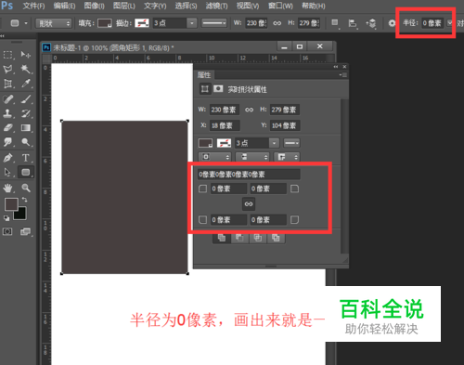Click the Combine Shapes button in the Properties panel
Screen dimensions: 464x365
(x=222, y=238)
